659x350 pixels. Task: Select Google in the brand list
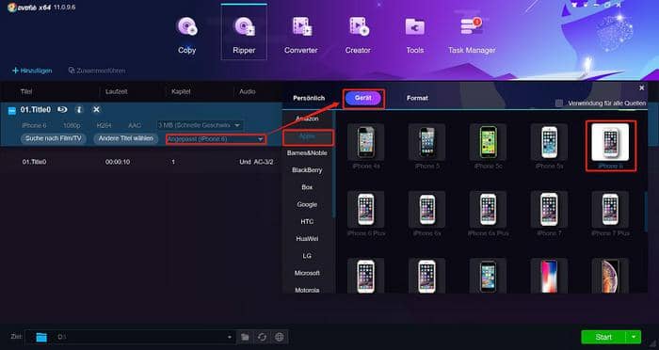(x=307, y=204)
